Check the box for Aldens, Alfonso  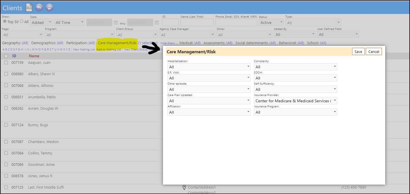6,86
